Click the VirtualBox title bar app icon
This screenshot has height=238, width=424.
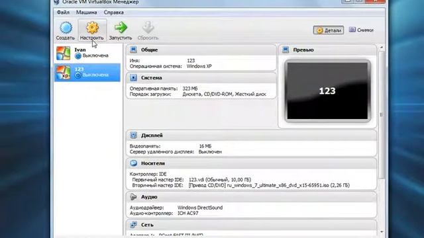point(56,2)
